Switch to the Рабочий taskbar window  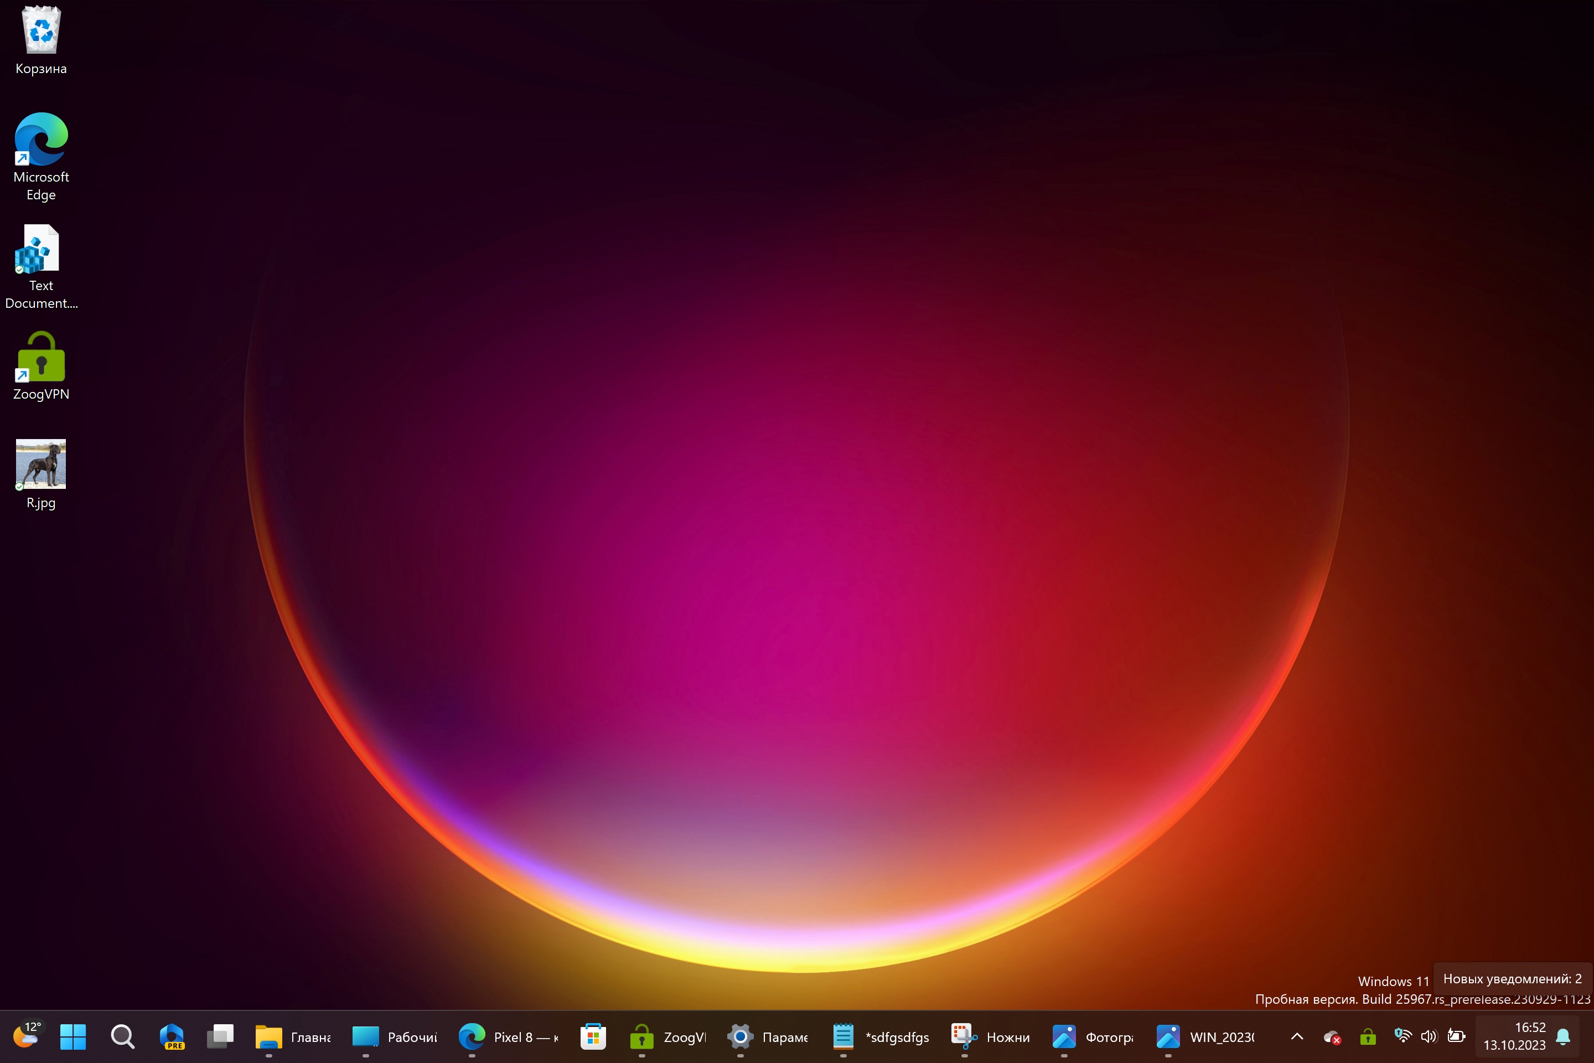(x=395, y=1036)
